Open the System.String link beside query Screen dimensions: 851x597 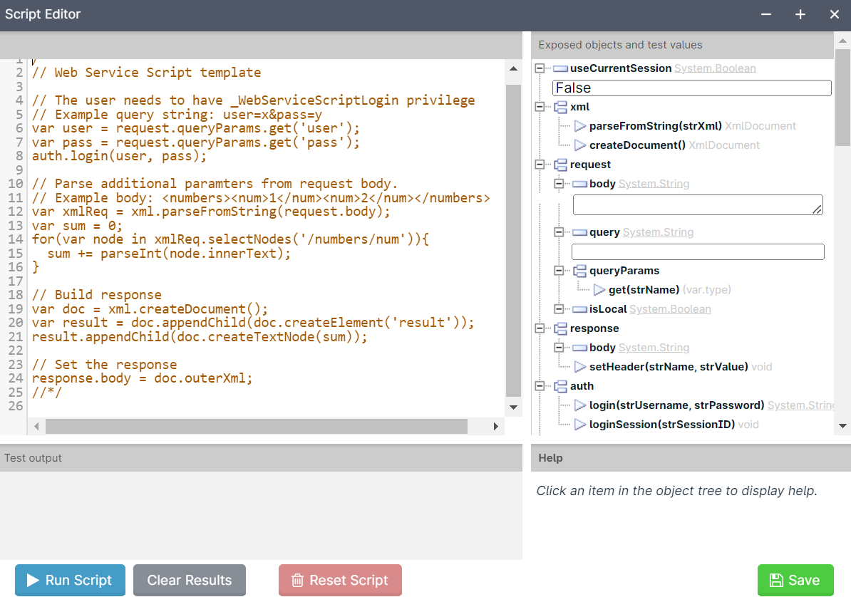point(658,232)
